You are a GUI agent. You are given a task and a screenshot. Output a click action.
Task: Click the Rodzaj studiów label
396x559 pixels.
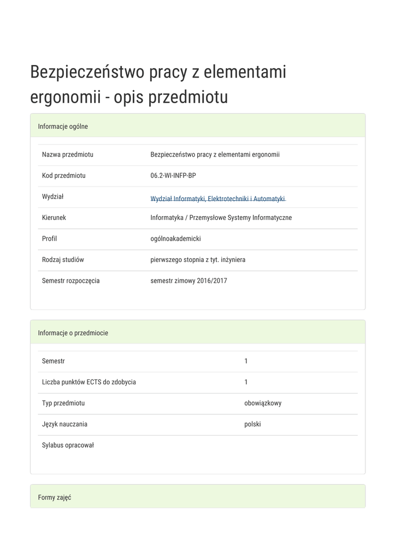point(63,260)
